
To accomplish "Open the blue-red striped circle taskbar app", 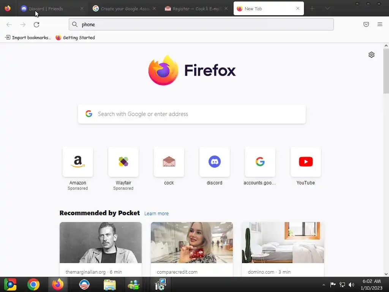I will [x=84, y=284].
